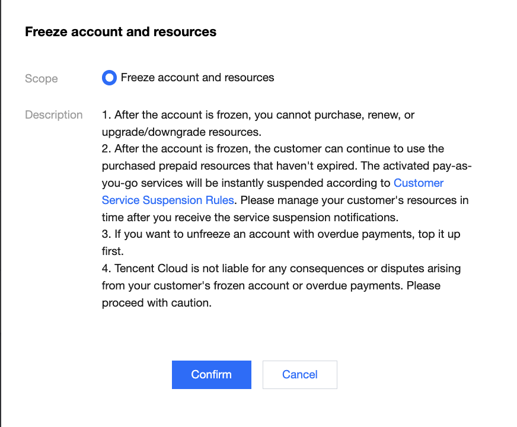Click the "you-go services will be instantly suspended" text
Viewport: 517px width, 427px height.
[x=247, y=183]
